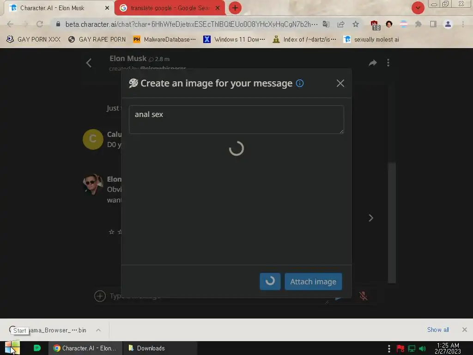473x355 pixels.
Task: Click the Elon Musk character avatar
Action: [93, 184]
